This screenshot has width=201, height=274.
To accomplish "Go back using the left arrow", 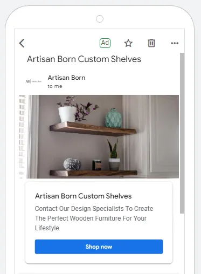I will click(22, 43).
